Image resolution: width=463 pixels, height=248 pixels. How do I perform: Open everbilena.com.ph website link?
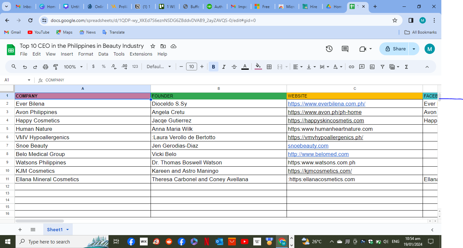327,104
